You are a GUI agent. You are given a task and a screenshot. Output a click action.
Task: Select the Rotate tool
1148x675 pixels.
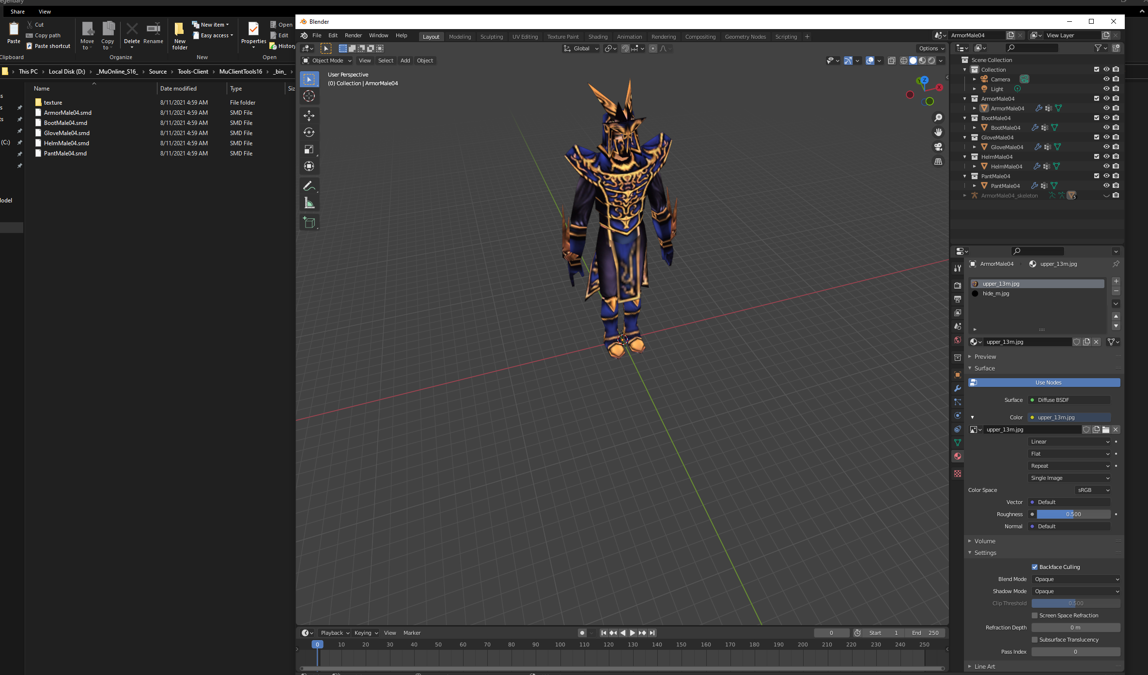pyautogui.click(x=309, y=132)
